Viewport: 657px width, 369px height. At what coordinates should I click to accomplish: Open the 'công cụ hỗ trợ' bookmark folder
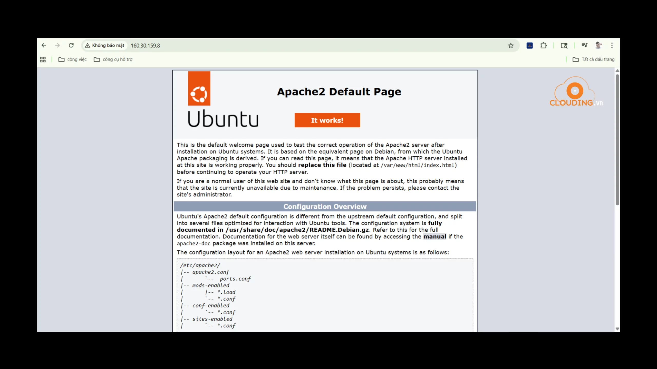pyautogui.click(x=113, y=59)
